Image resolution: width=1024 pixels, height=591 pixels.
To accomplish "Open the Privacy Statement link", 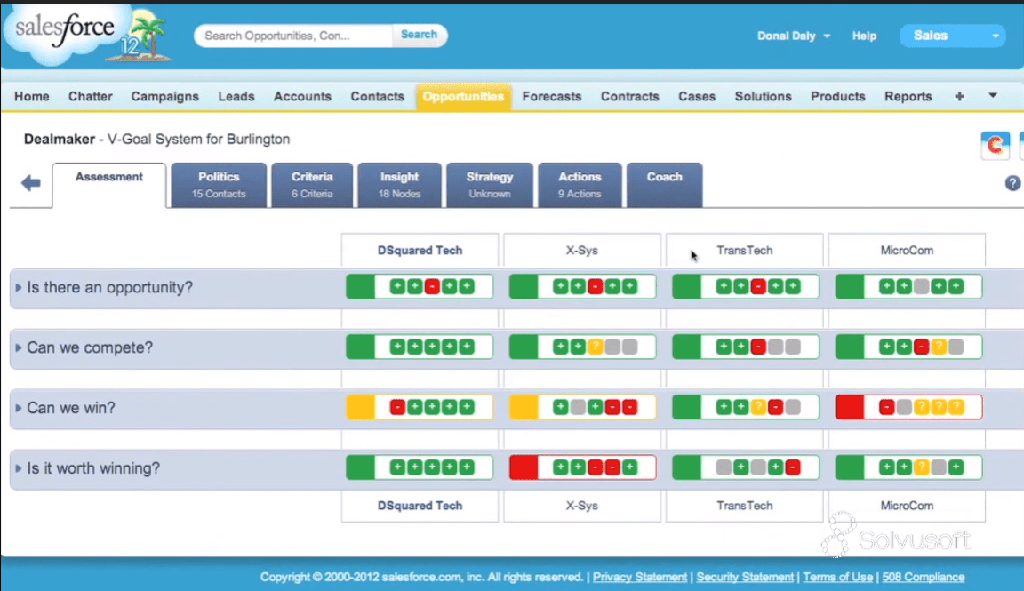I will 640,578.
